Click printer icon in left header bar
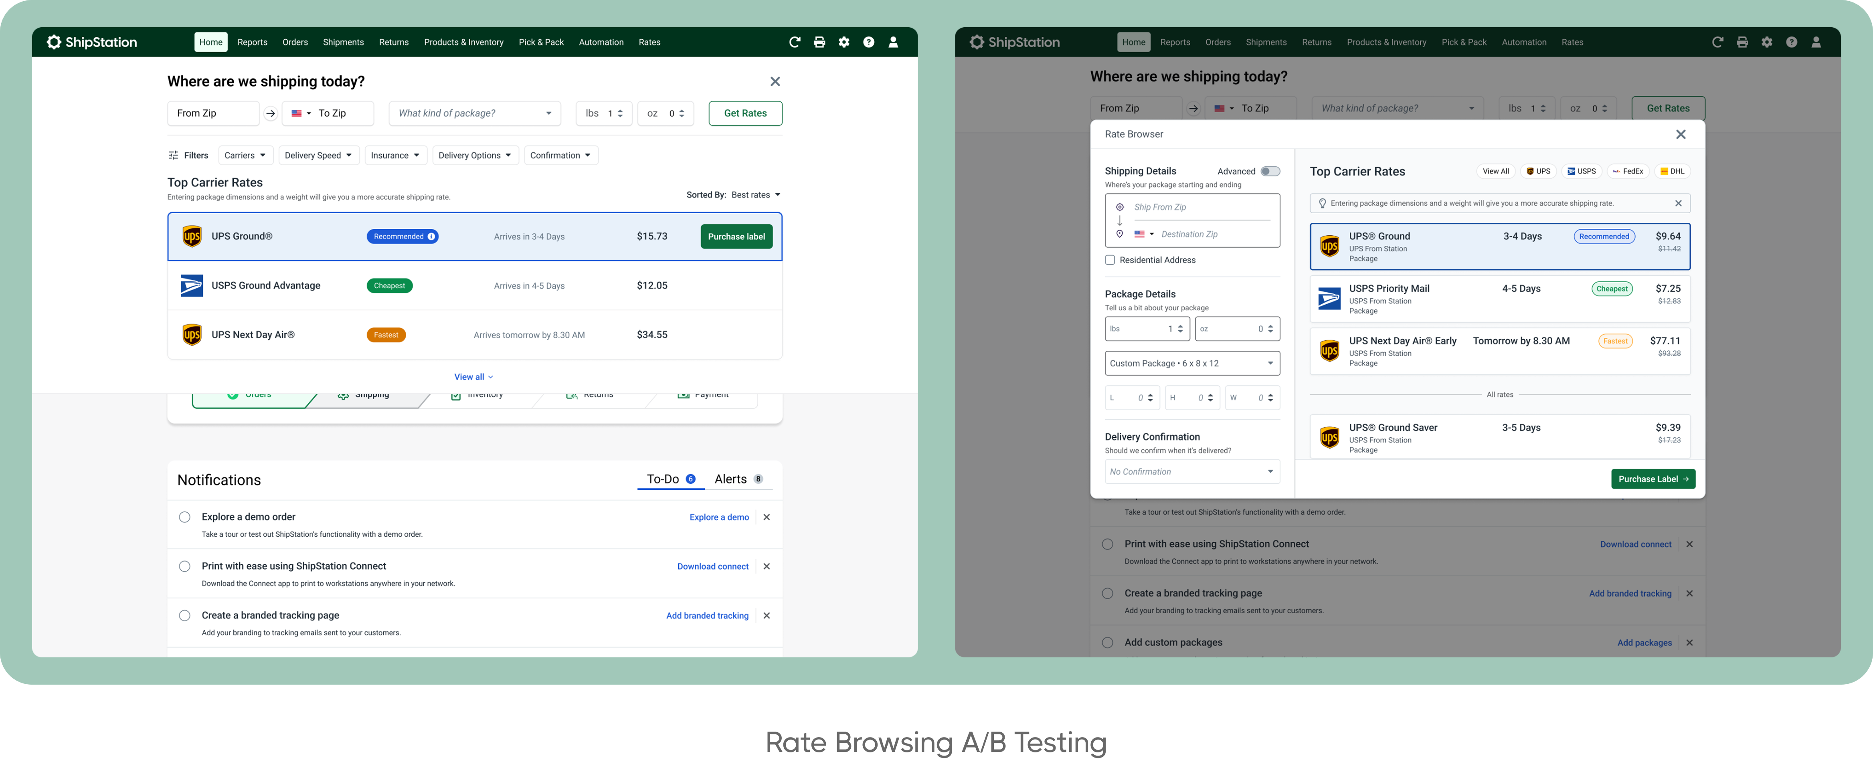Image resolution: width=1873 pixels, height=768 pixels. pyautogui.click(x=819, y=42)
